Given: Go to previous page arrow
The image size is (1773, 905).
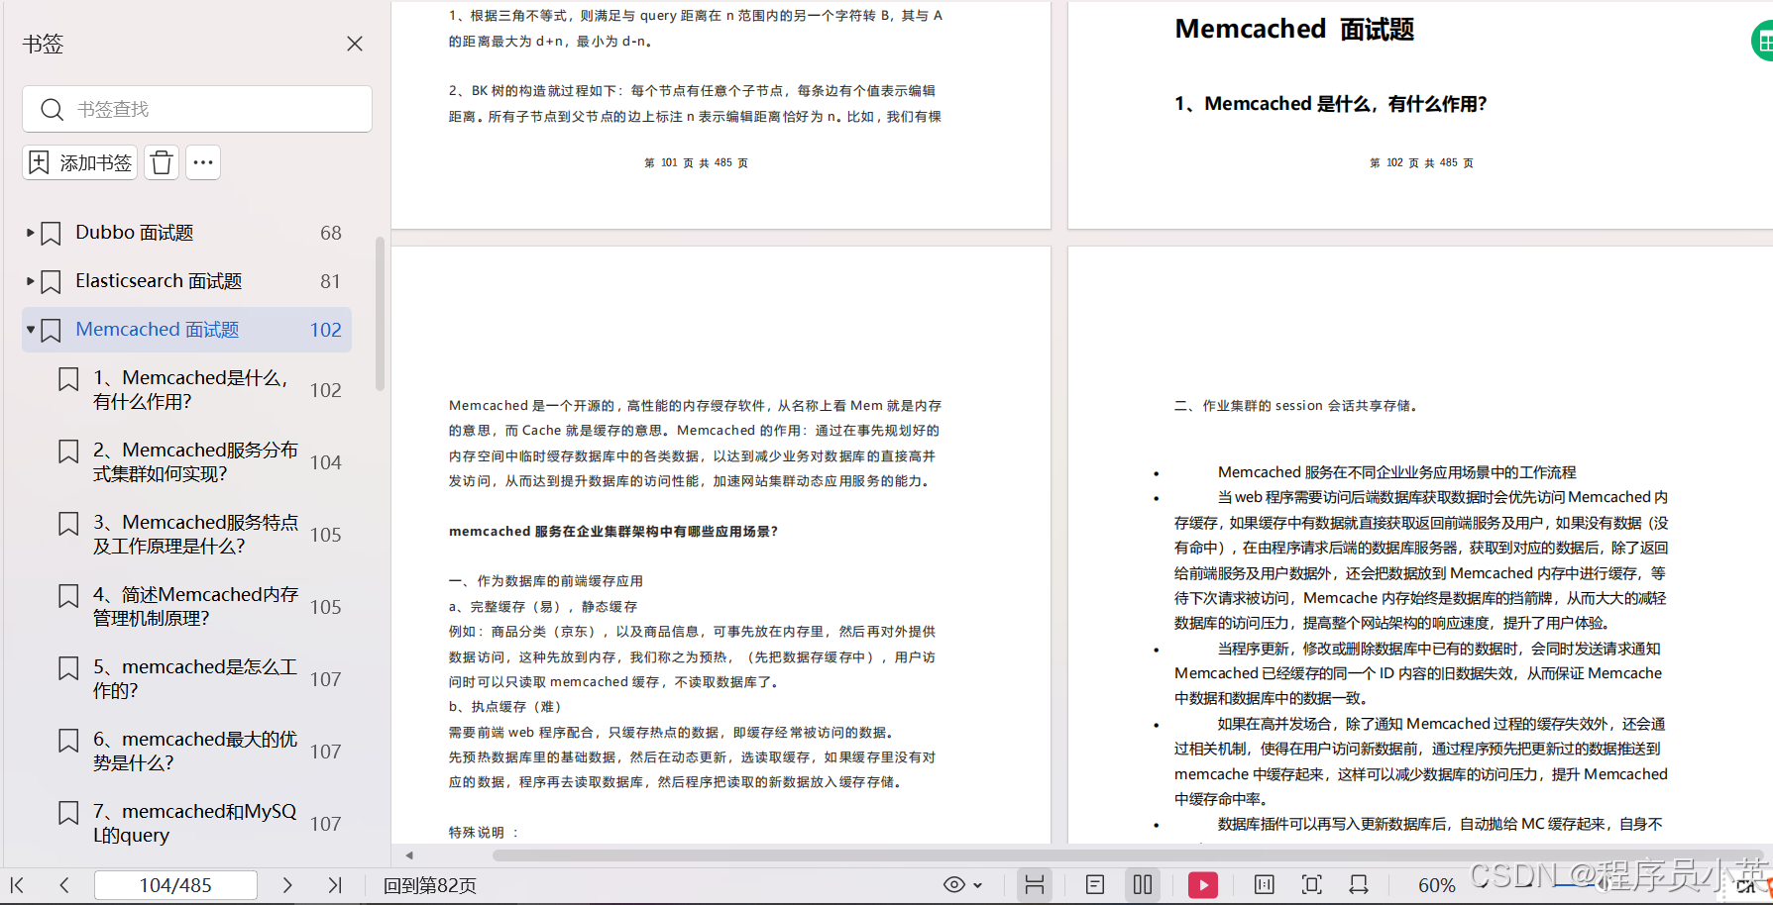Looking at the screenshot, I should (64, 884).
